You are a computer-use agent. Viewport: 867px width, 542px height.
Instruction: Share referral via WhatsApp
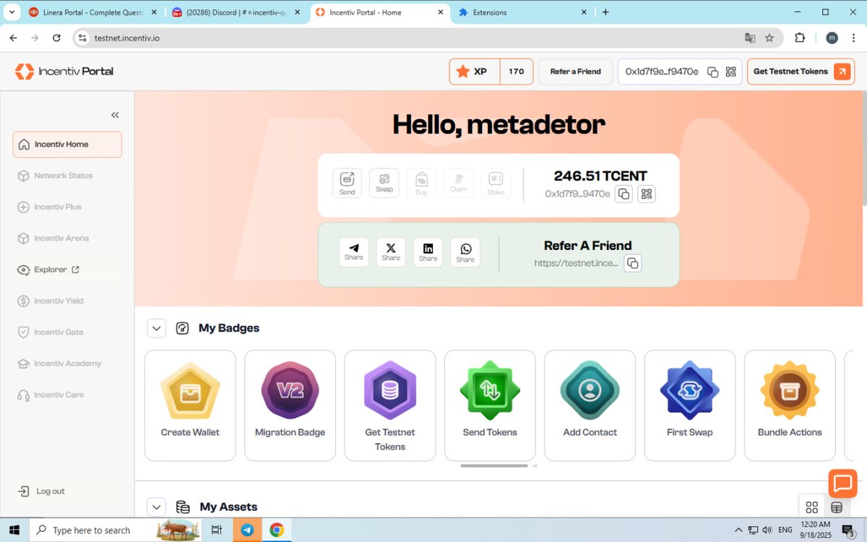465,252
